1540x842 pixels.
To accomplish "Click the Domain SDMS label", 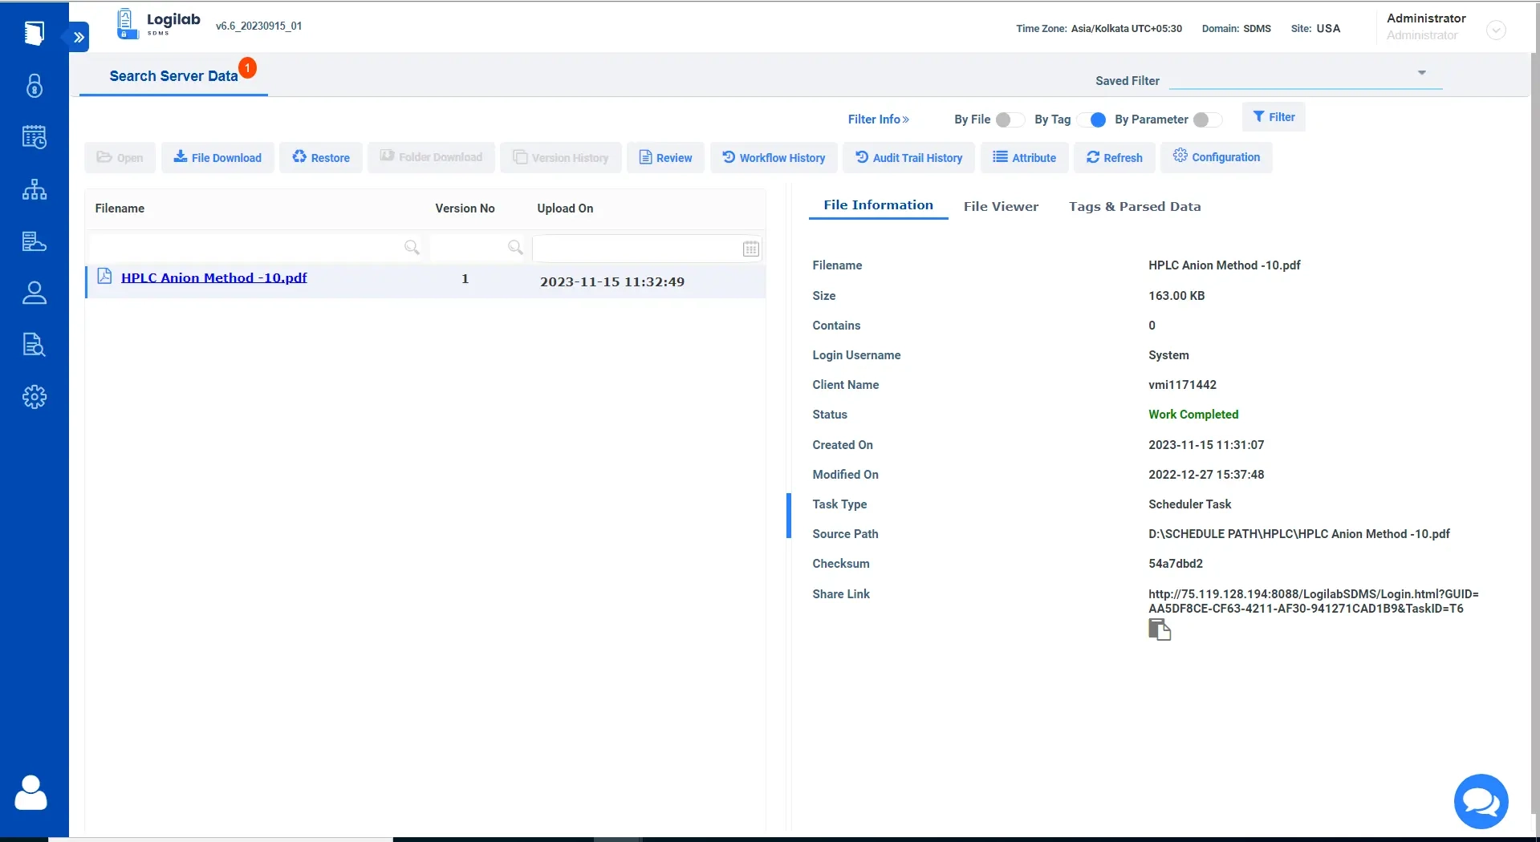I will (x=1236, y=29).
